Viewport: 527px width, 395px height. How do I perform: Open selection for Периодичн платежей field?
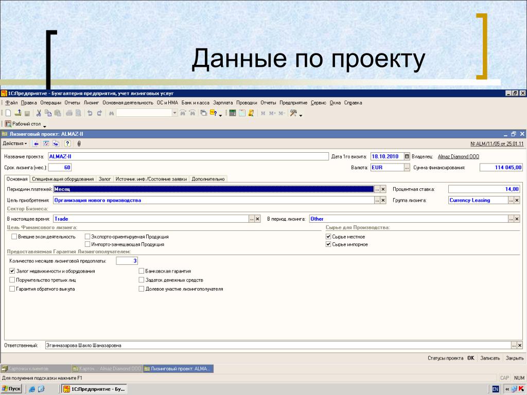tap(377, 189)
